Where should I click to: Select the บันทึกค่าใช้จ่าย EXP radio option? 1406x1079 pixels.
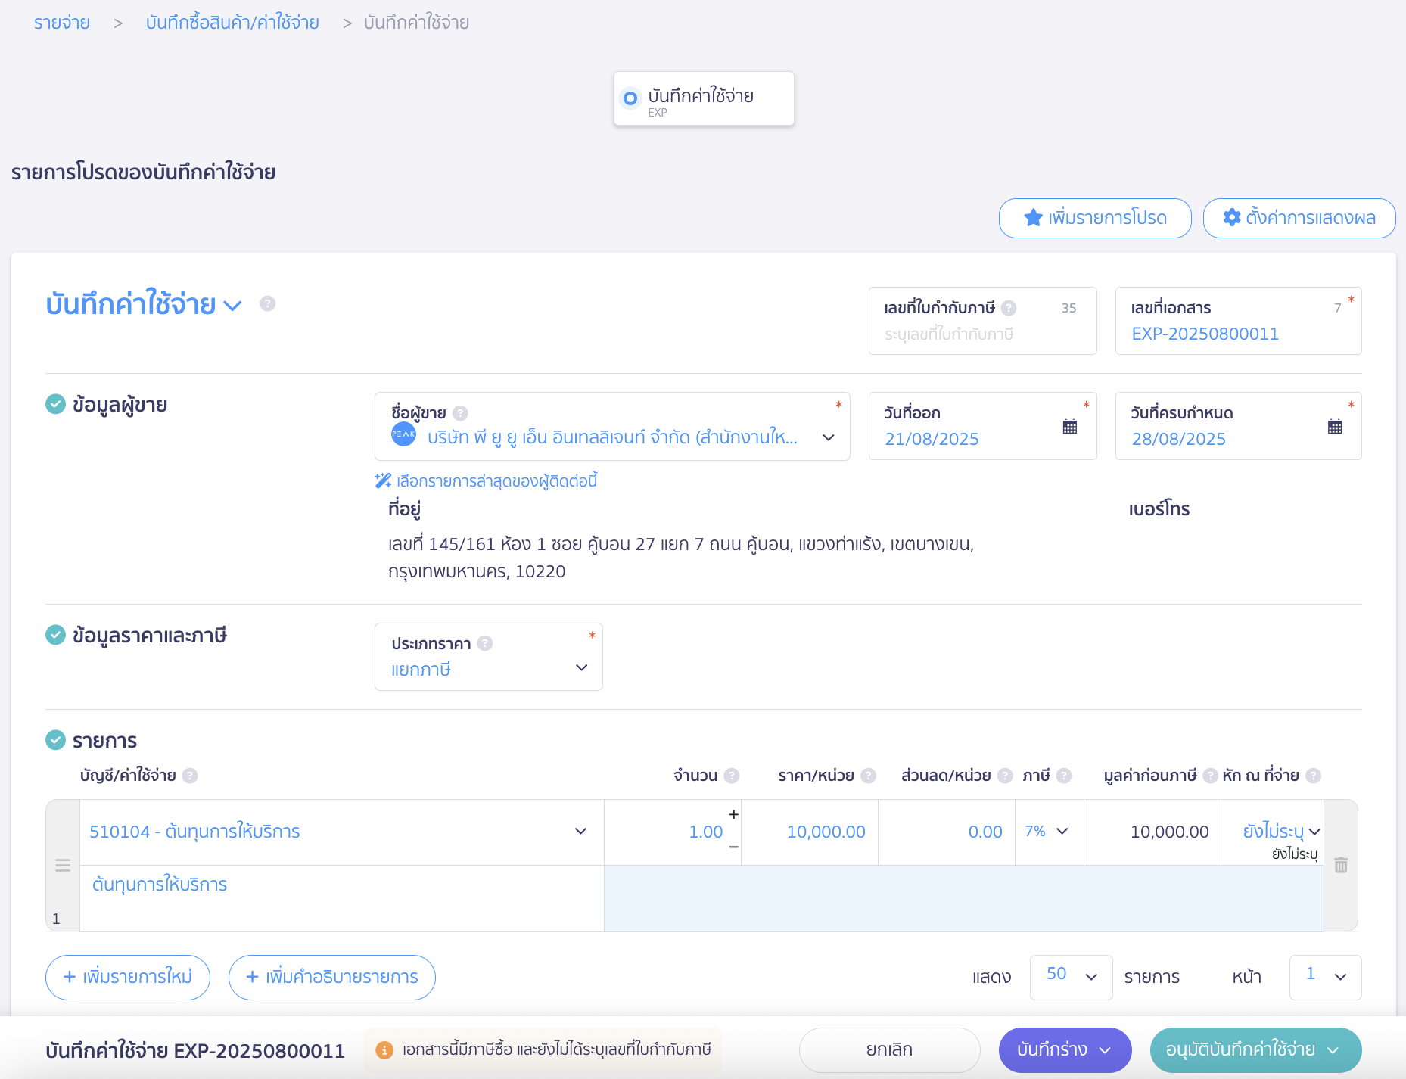click(x=630, y=98)
